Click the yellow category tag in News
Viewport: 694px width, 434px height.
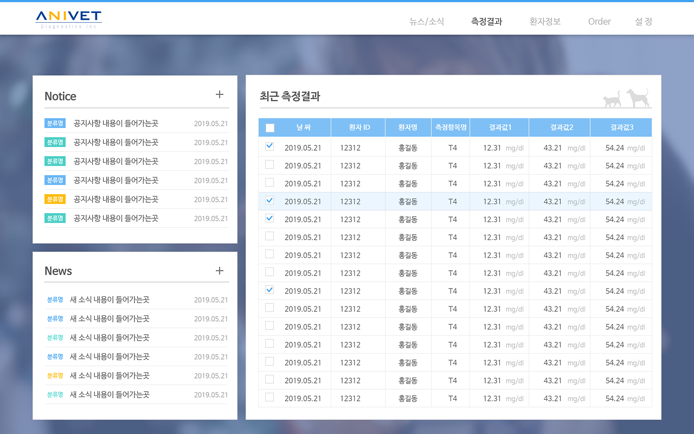click(55, 375)
